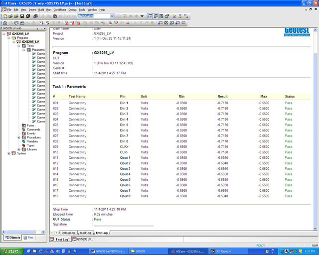Viewport: 319px width, 255px height.
Task: Switch to the GX5295 LV document tab
Action: pyautogui.click(x=83, y=240)
